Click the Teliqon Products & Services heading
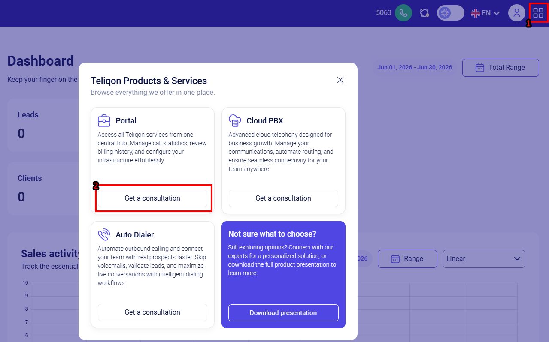Viewport: 549px width, 342px height. (x=149, y=81)
